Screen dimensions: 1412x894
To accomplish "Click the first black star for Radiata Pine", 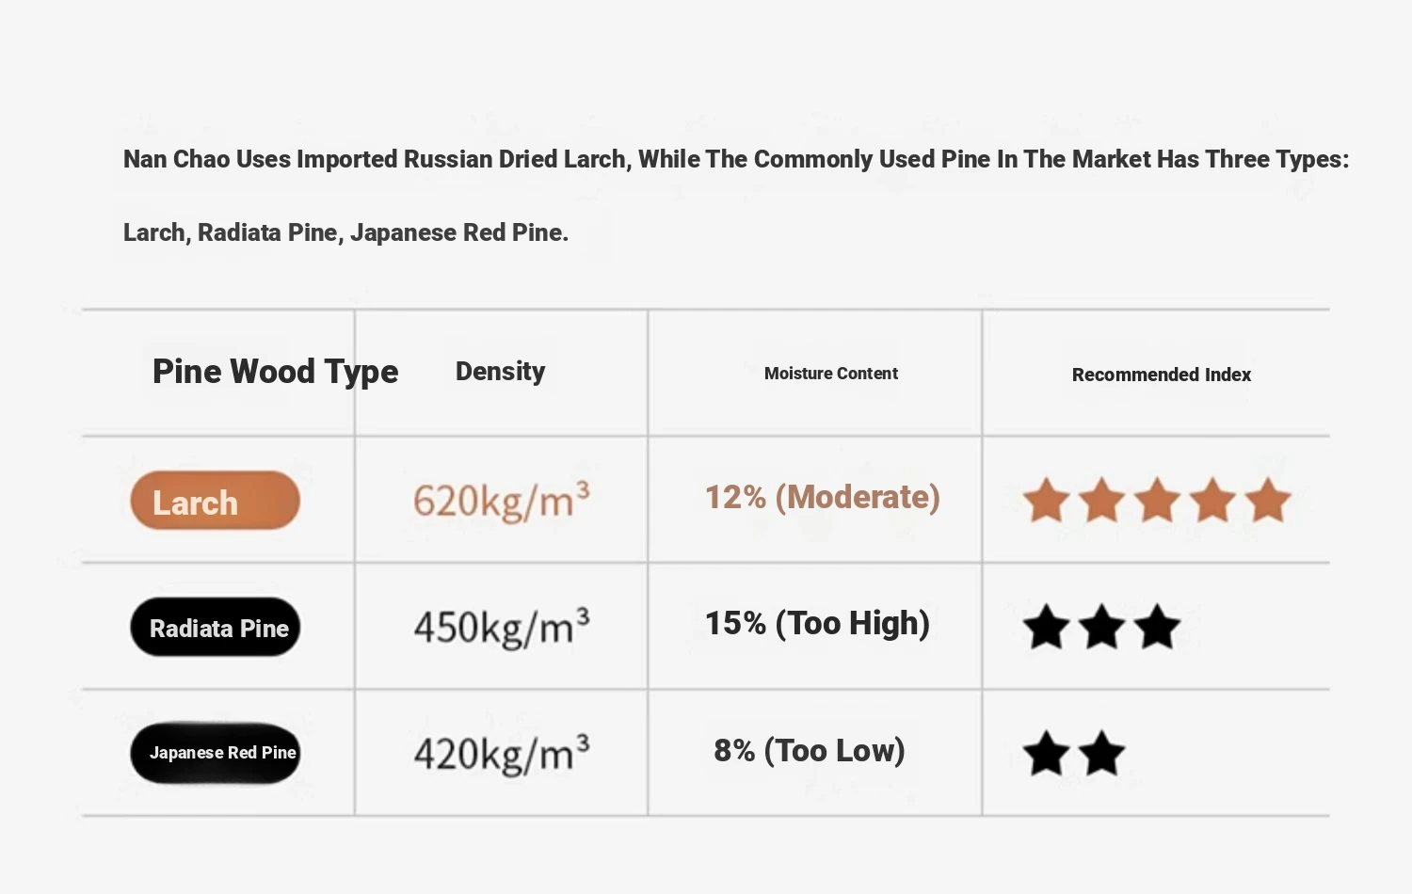I will [1046, 627].
